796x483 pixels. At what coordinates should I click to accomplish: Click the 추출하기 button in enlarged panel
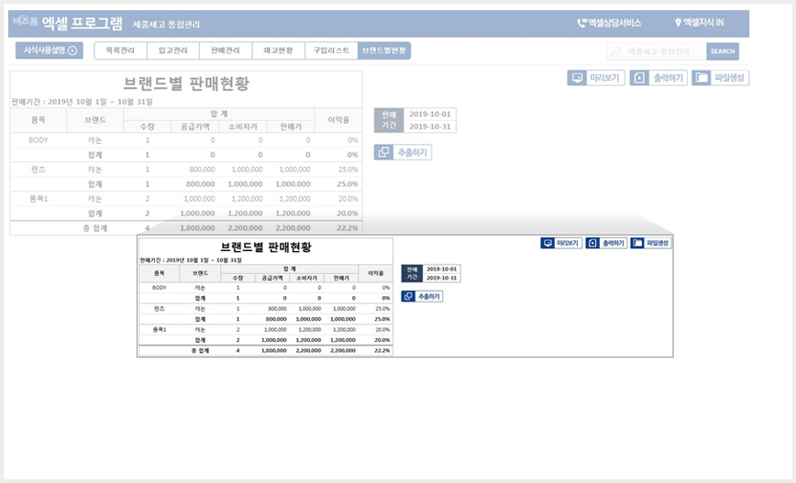(x=422, y=296)
